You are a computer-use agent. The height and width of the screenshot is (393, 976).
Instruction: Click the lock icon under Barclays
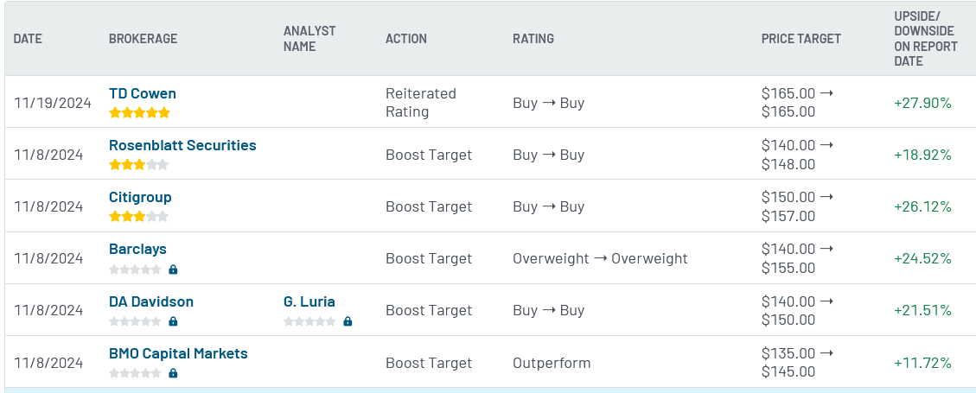pyautogui.click(x=174, y=269)
